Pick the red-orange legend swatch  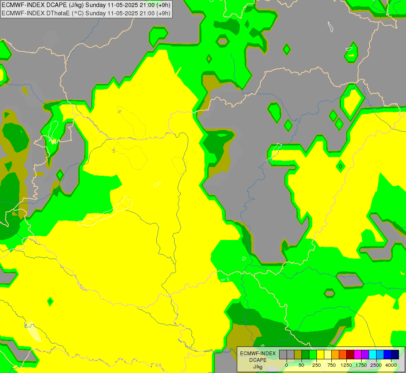point(343,355)
